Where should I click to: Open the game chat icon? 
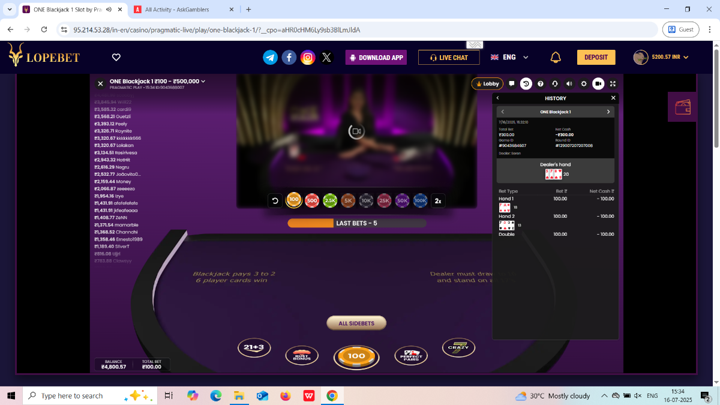511,84
